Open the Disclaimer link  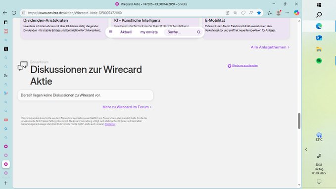(110, 124)
